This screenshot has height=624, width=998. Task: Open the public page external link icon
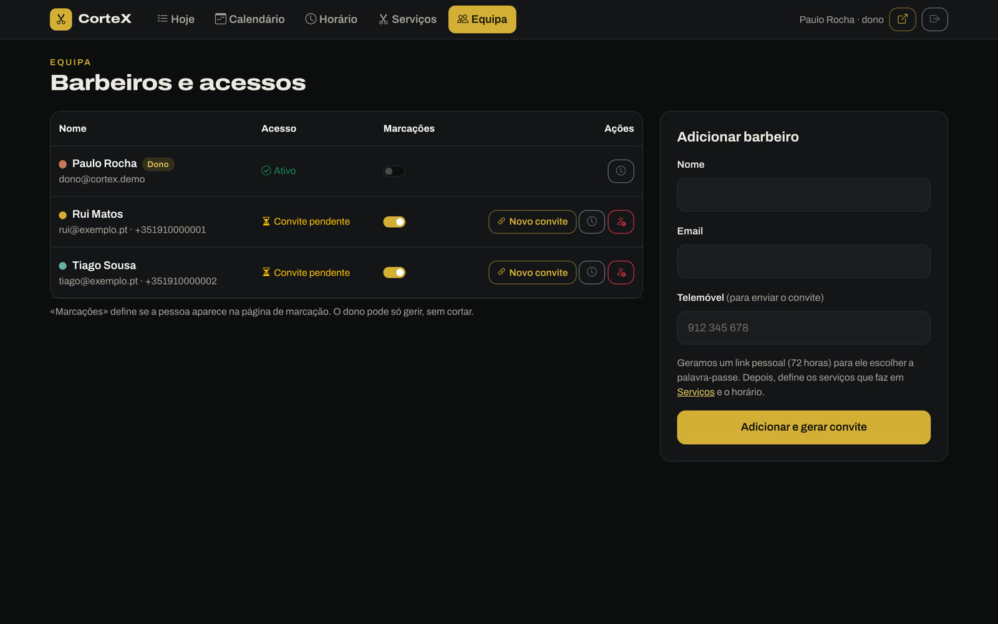click(x=903, y=19)
